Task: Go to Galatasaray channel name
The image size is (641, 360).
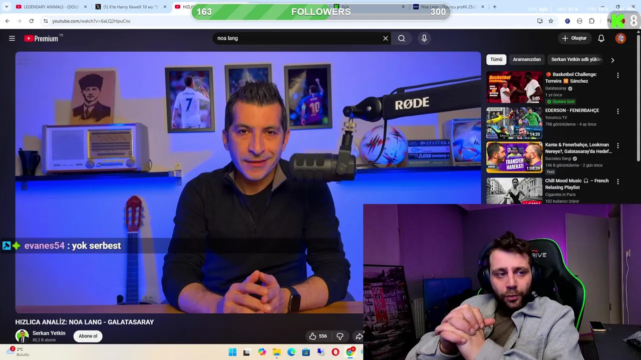Action: click(x=556, y=88)
